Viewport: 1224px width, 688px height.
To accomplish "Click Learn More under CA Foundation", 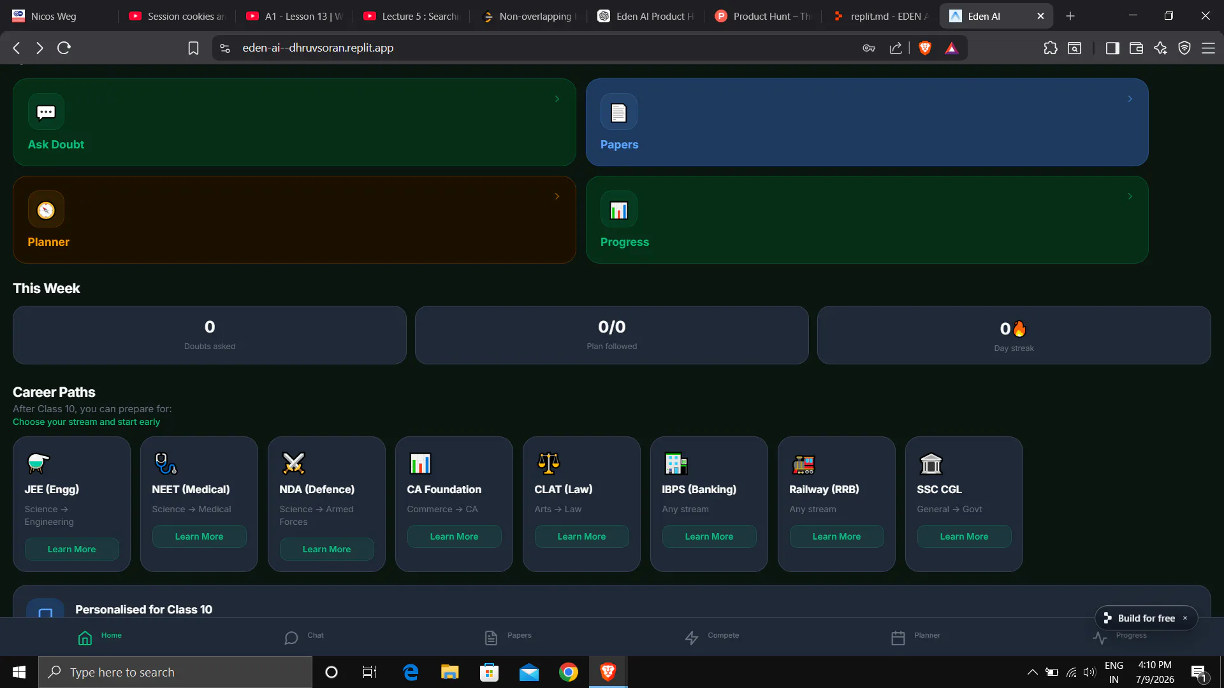I will click(x=454, y=536).
